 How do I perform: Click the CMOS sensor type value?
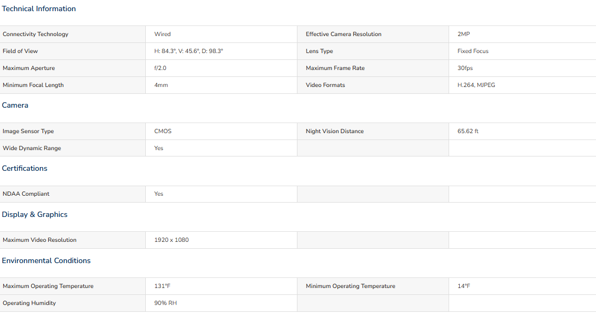point(163,131)
